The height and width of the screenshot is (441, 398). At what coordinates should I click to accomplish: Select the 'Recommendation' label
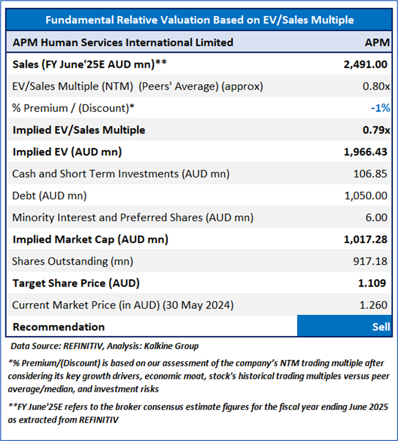click(x=58, y=327)
